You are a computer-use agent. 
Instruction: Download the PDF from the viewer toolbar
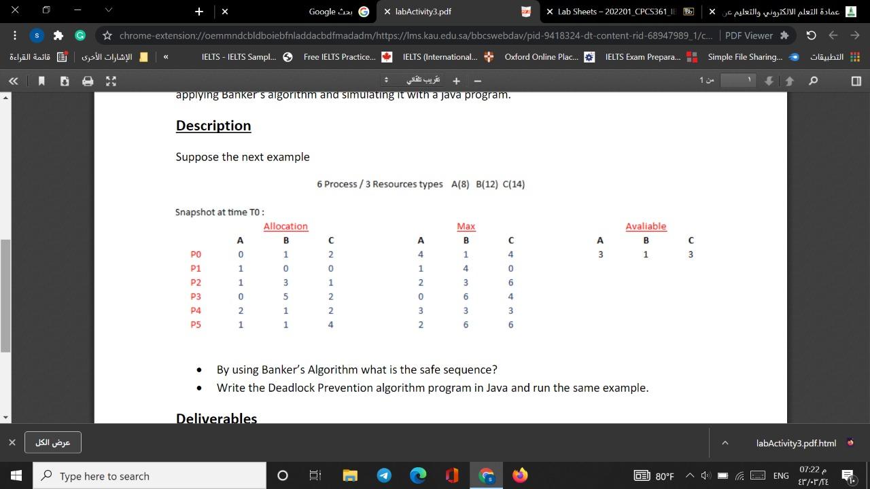65,80
